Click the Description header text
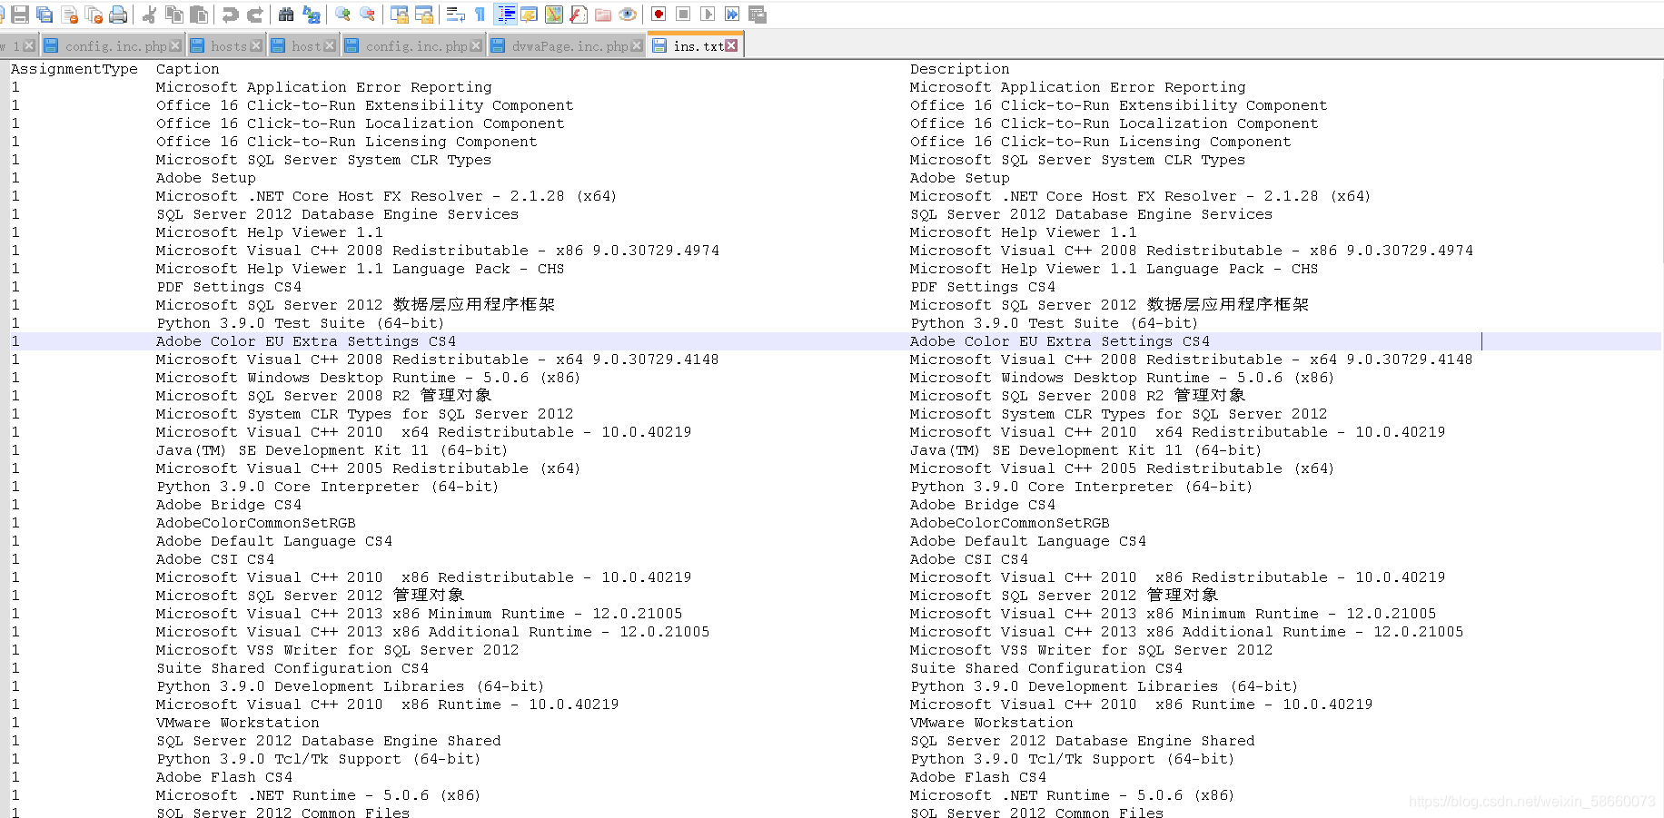1664x818 pixels. (959, 69)
